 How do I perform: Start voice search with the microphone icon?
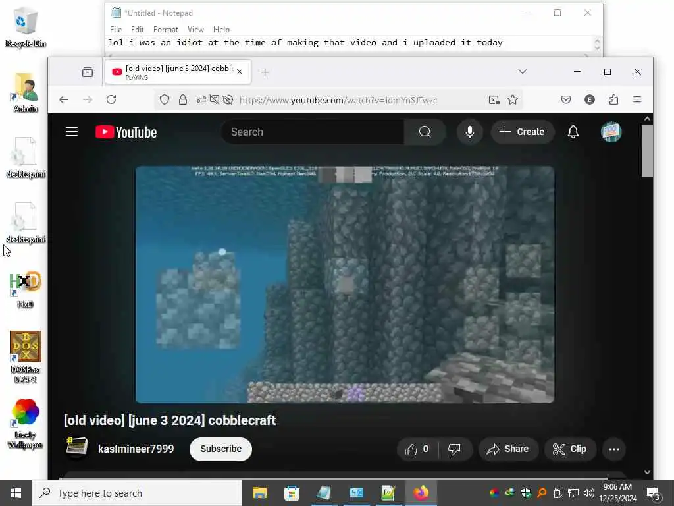click(470, 132)
